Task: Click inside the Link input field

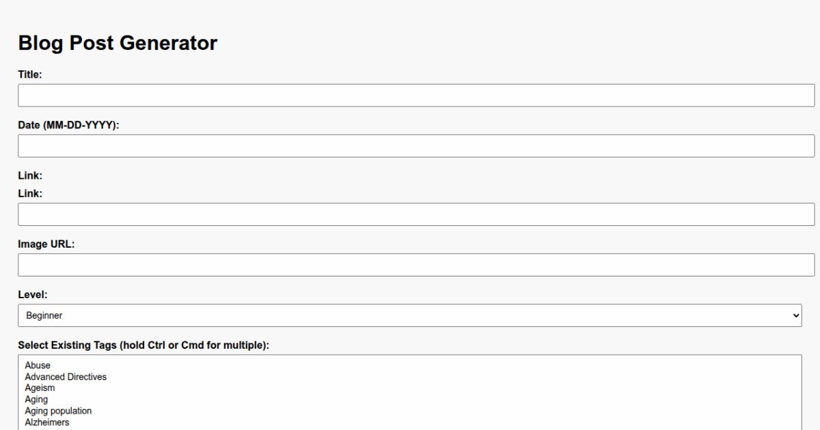Action: [415, 214]
